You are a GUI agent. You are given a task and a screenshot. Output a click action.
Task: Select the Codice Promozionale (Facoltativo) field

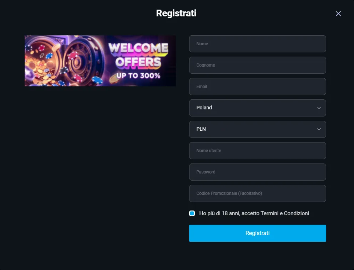(x=257, y=193)
